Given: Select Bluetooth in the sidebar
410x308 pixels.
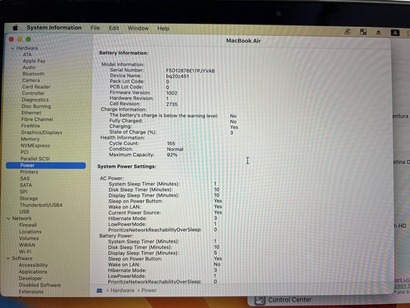Looking at the screenshot, I should (x=33, y=74).
